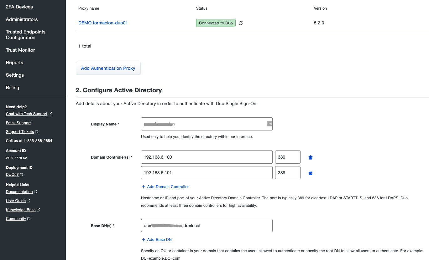Click the Connected to Duo status badge
Image resolution: width=429 pixels, height=260 pixels.
tap(216, 23)
